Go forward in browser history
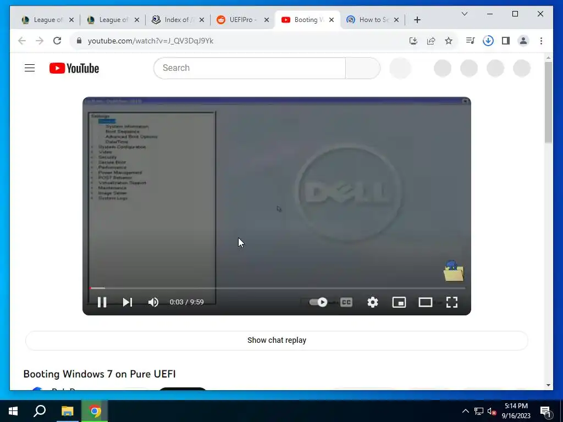The height and width of the screenshot is (422, 563). [x=40, y=41]
